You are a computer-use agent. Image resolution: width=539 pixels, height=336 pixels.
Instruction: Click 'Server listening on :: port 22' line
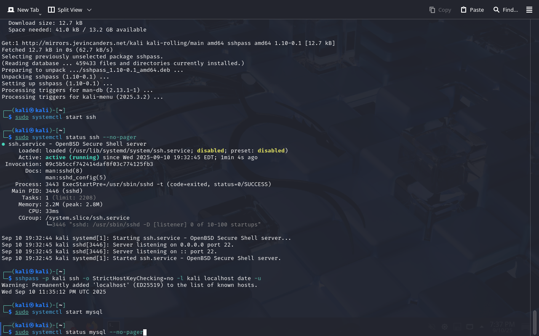(109, 252)
